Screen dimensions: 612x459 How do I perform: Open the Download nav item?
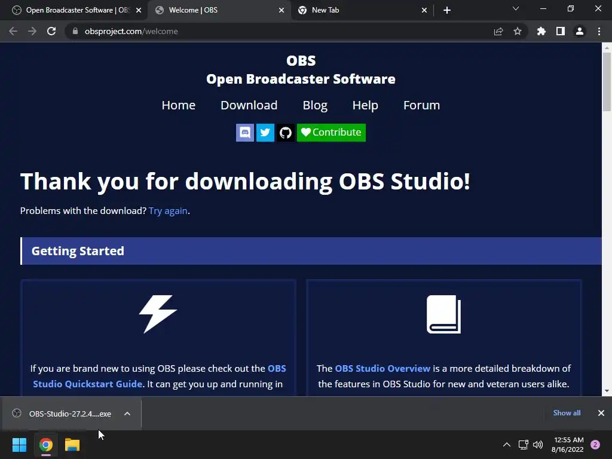click(249, 105)
